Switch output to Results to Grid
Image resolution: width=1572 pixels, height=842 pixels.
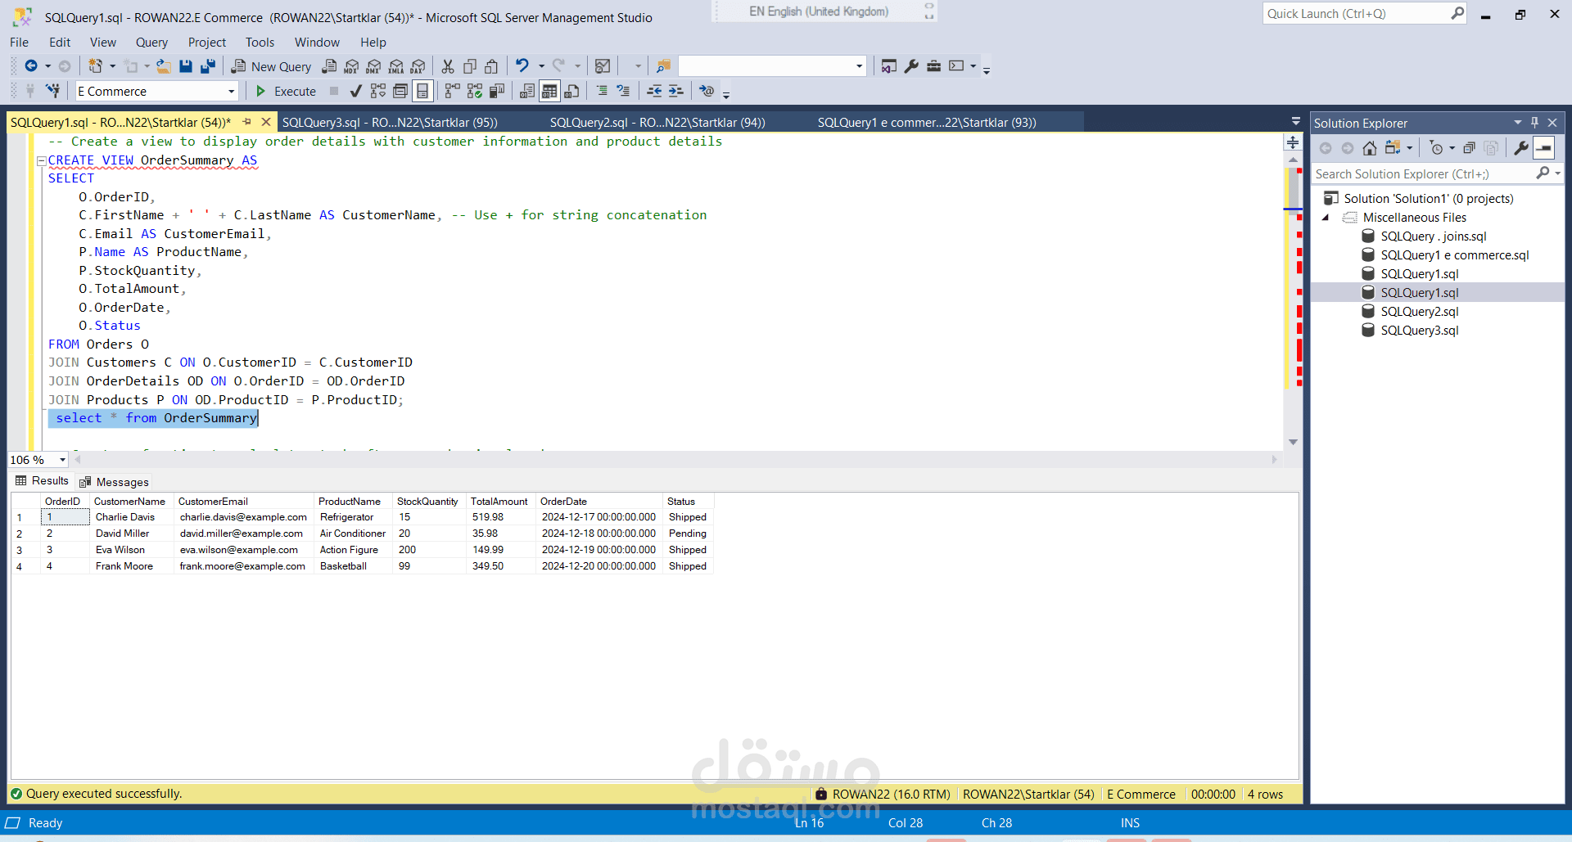point(549,91)
